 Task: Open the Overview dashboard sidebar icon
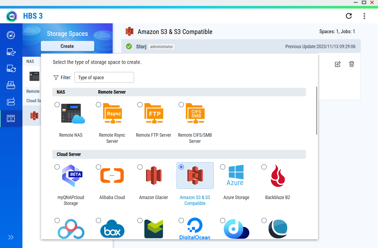click(x=11, y=35)
